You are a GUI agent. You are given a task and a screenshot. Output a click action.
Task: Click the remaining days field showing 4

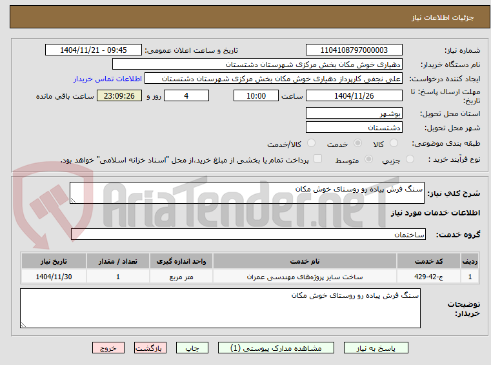186,96
